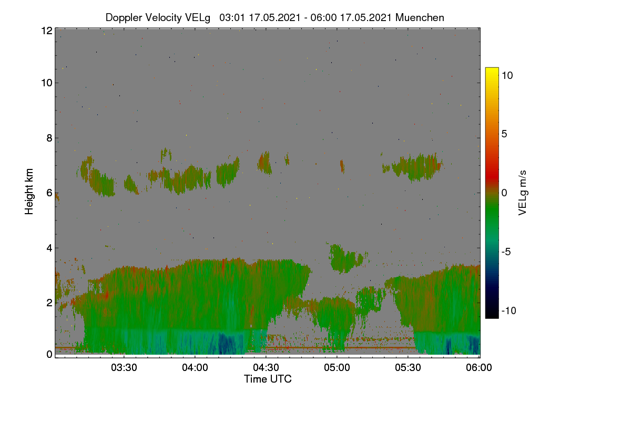631x421 pixels.
Task: Click the yellow top of the color bar
Action: pos(492,72)
